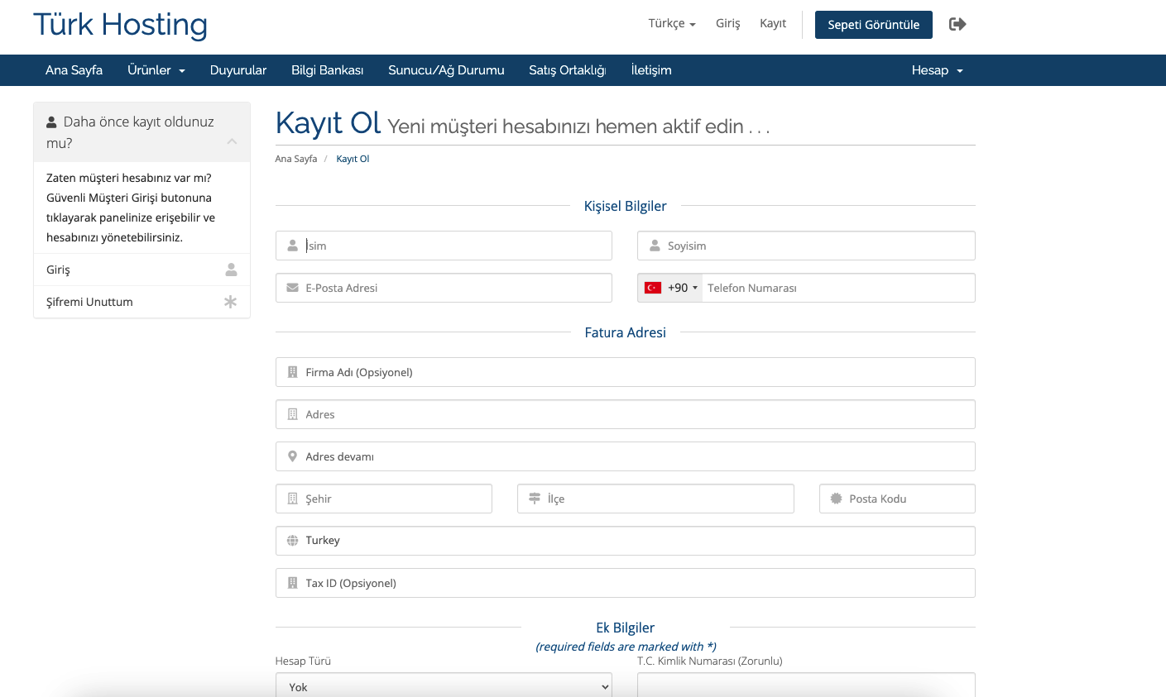This screenshot has height=697, width=1166.
Task: Open the Kayıt link in the header
Action: 772,23
